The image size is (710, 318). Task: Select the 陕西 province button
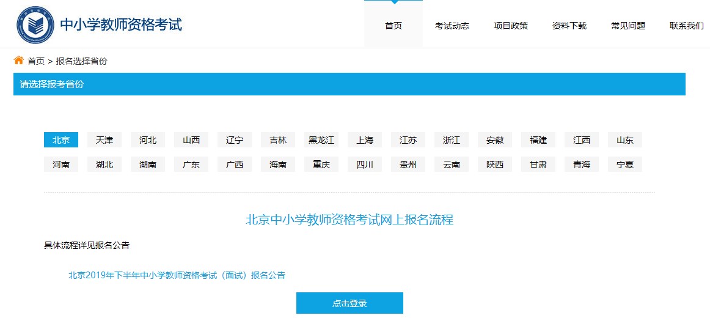click(x=495, y=165)
